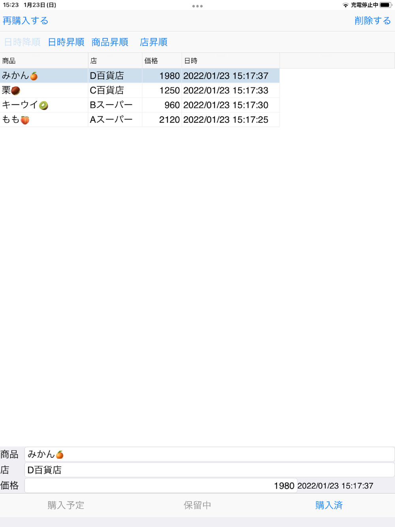The width and height of the screenshot is (395, 527).
Task: Select the greyed 日時降順 sort option
Action: point(22,42)
